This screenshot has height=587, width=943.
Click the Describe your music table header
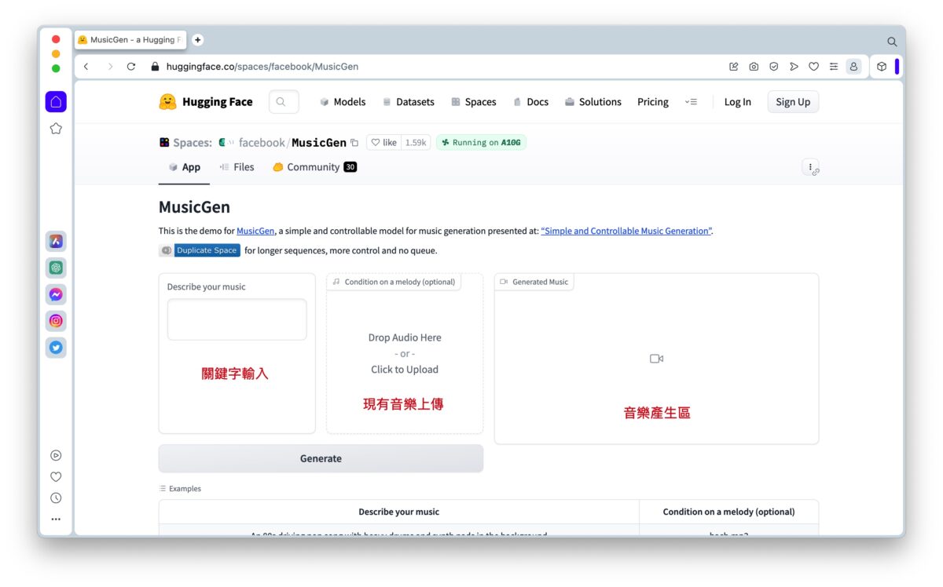[x=398, y=512]
